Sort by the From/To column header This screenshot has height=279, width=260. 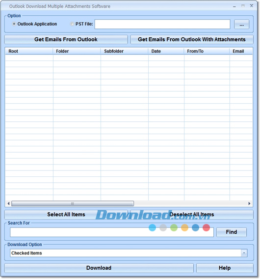(207, 51)
